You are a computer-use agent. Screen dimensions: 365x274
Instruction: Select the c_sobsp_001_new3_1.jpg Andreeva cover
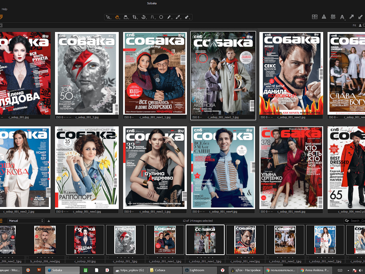155,168
